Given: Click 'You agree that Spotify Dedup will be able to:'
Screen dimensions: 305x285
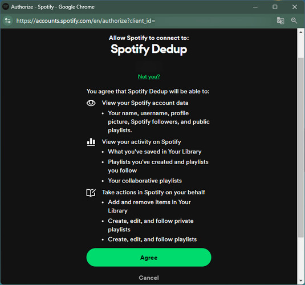Looking at the screenshot, I should (x=148, y=91).
